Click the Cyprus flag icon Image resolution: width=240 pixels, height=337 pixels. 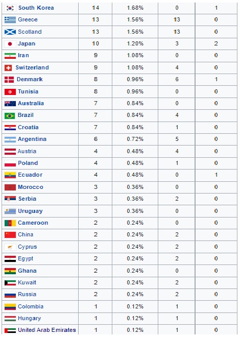point(10,247)
